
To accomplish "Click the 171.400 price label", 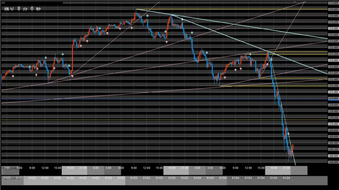I will coord(333,79).
